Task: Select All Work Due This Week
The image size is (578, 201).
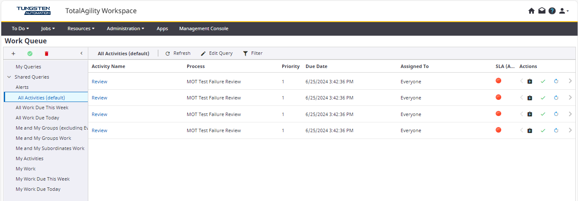Action: [42, 108]
